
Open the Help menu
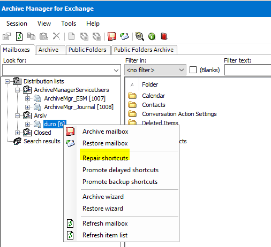[93, 24]
